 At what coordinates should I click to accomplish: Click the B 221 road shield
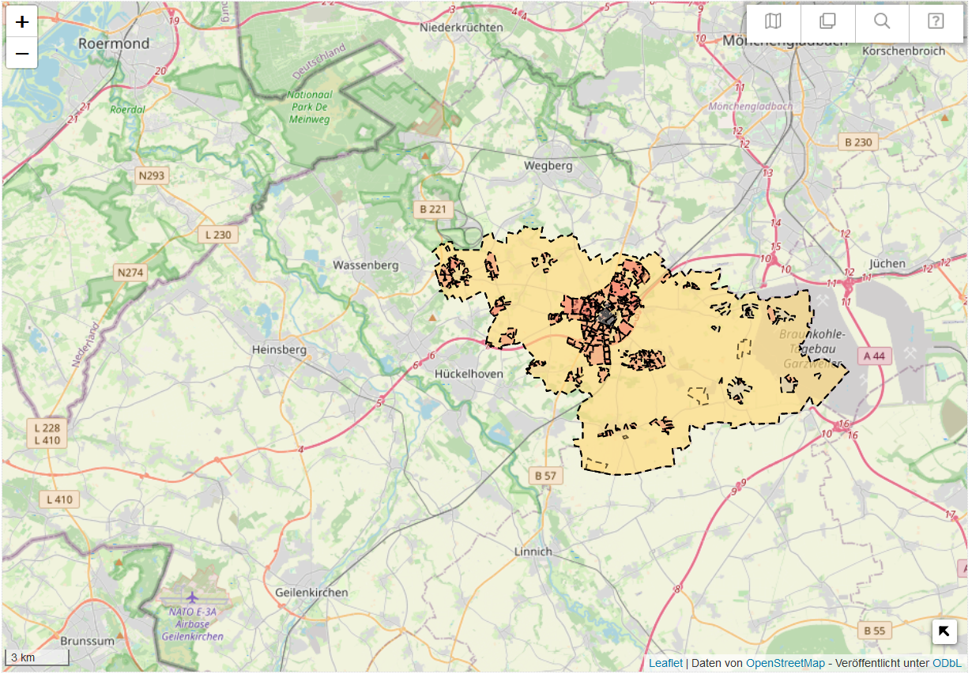pos(433,209)
